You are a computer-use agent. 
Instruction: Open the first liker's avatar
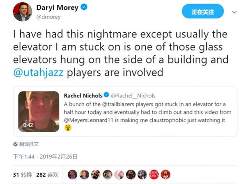click(x=73, y=175)
